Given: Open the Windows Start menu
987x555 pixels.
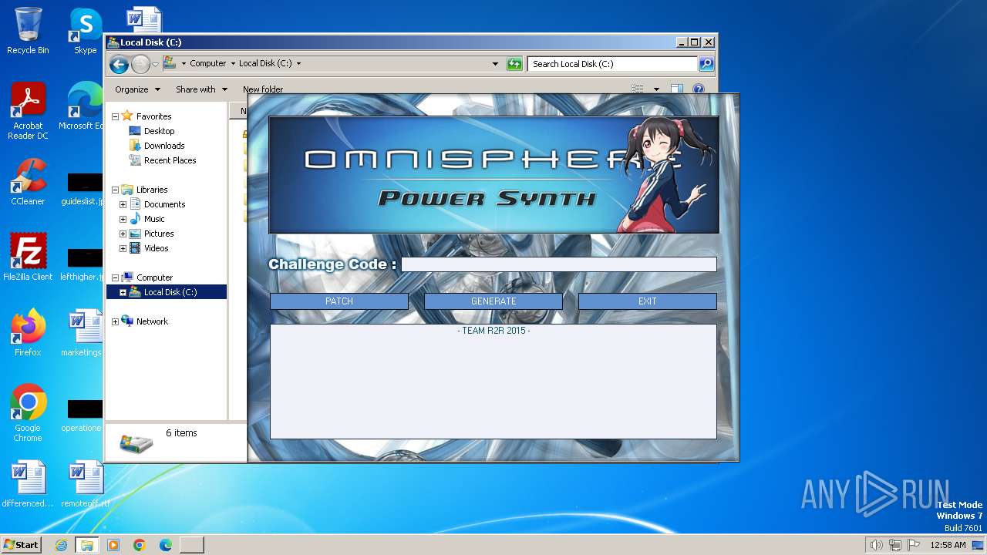Looking at the screenshot, I should 21,545.
